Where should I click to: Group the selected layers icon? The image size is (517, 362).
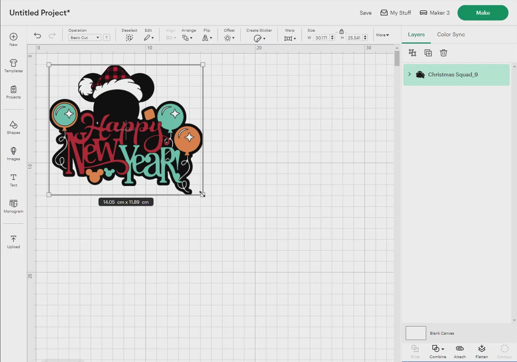413,53
